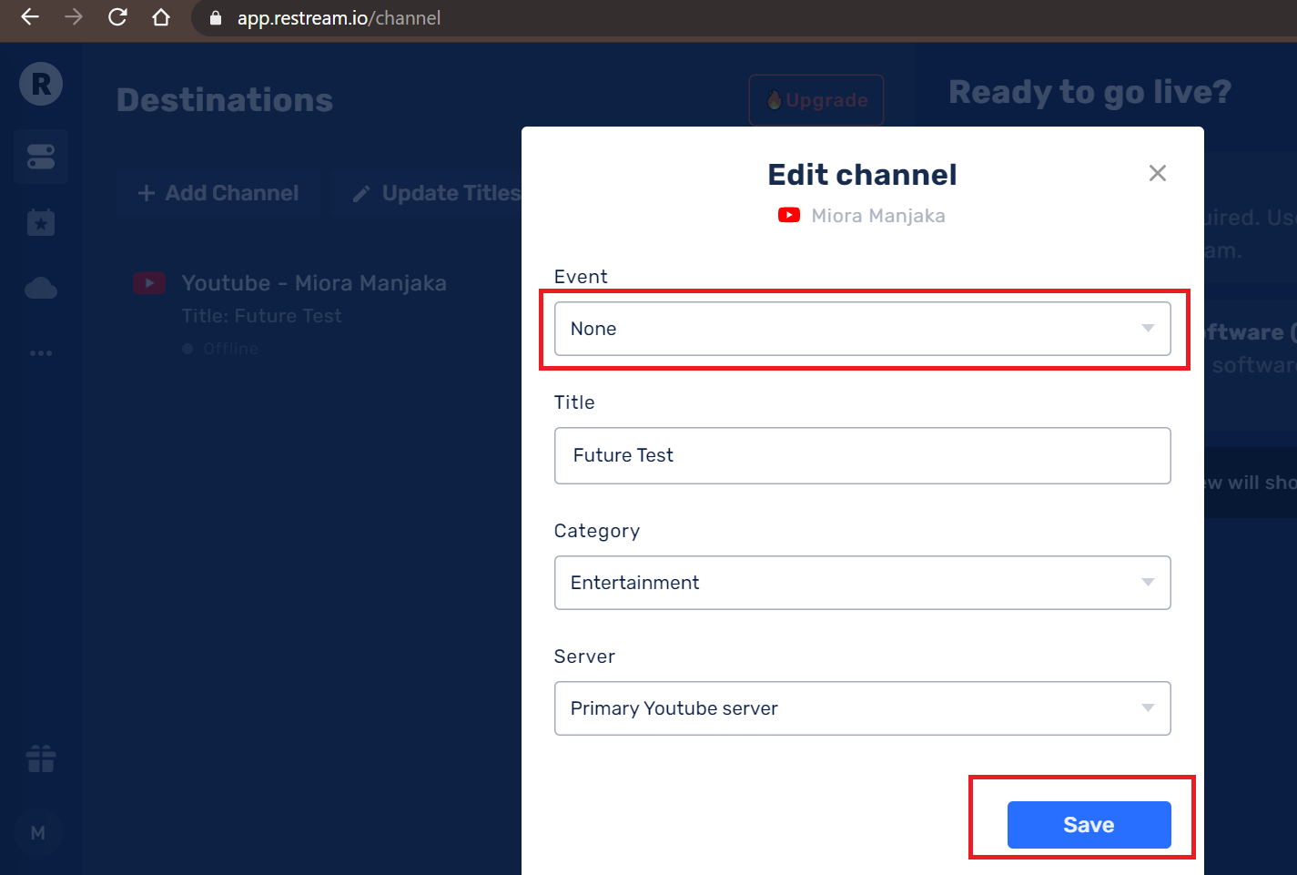The height and width of the screenshot is (875, 1297).
Task: Open the Destinations toggle icon in sidebar
Action: pos(41,157)
